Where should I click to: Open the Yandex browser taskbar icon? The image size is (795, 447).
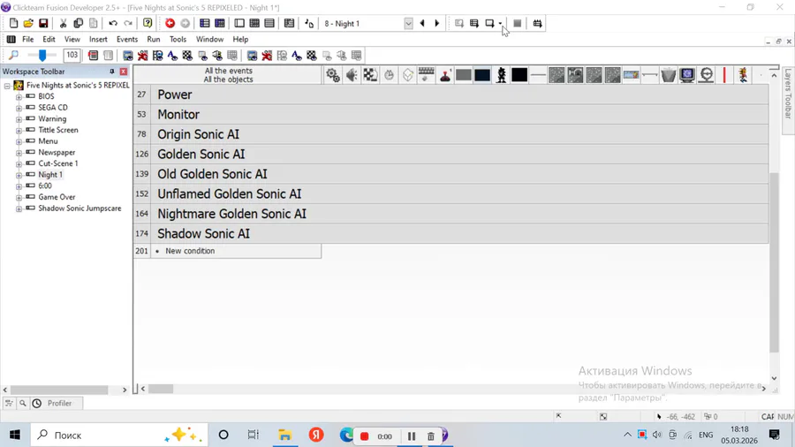pos(316,435)
